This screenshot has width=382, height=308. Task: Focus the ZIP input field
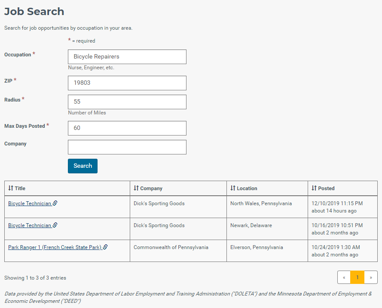pos(127,83)
